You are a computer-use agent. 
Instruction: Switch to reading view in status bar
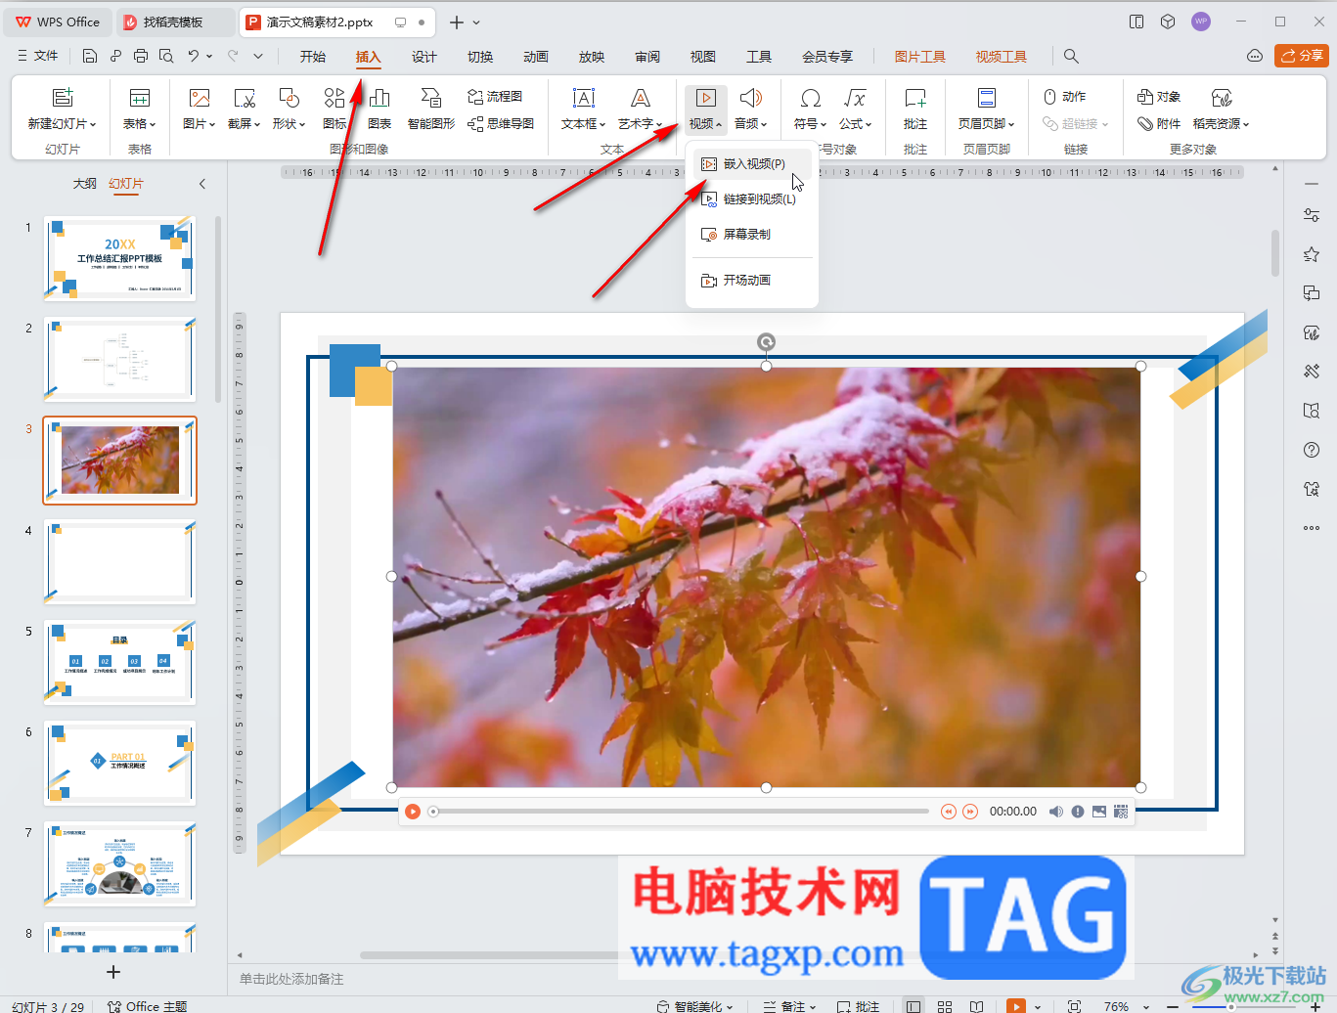click(976, 1006)
